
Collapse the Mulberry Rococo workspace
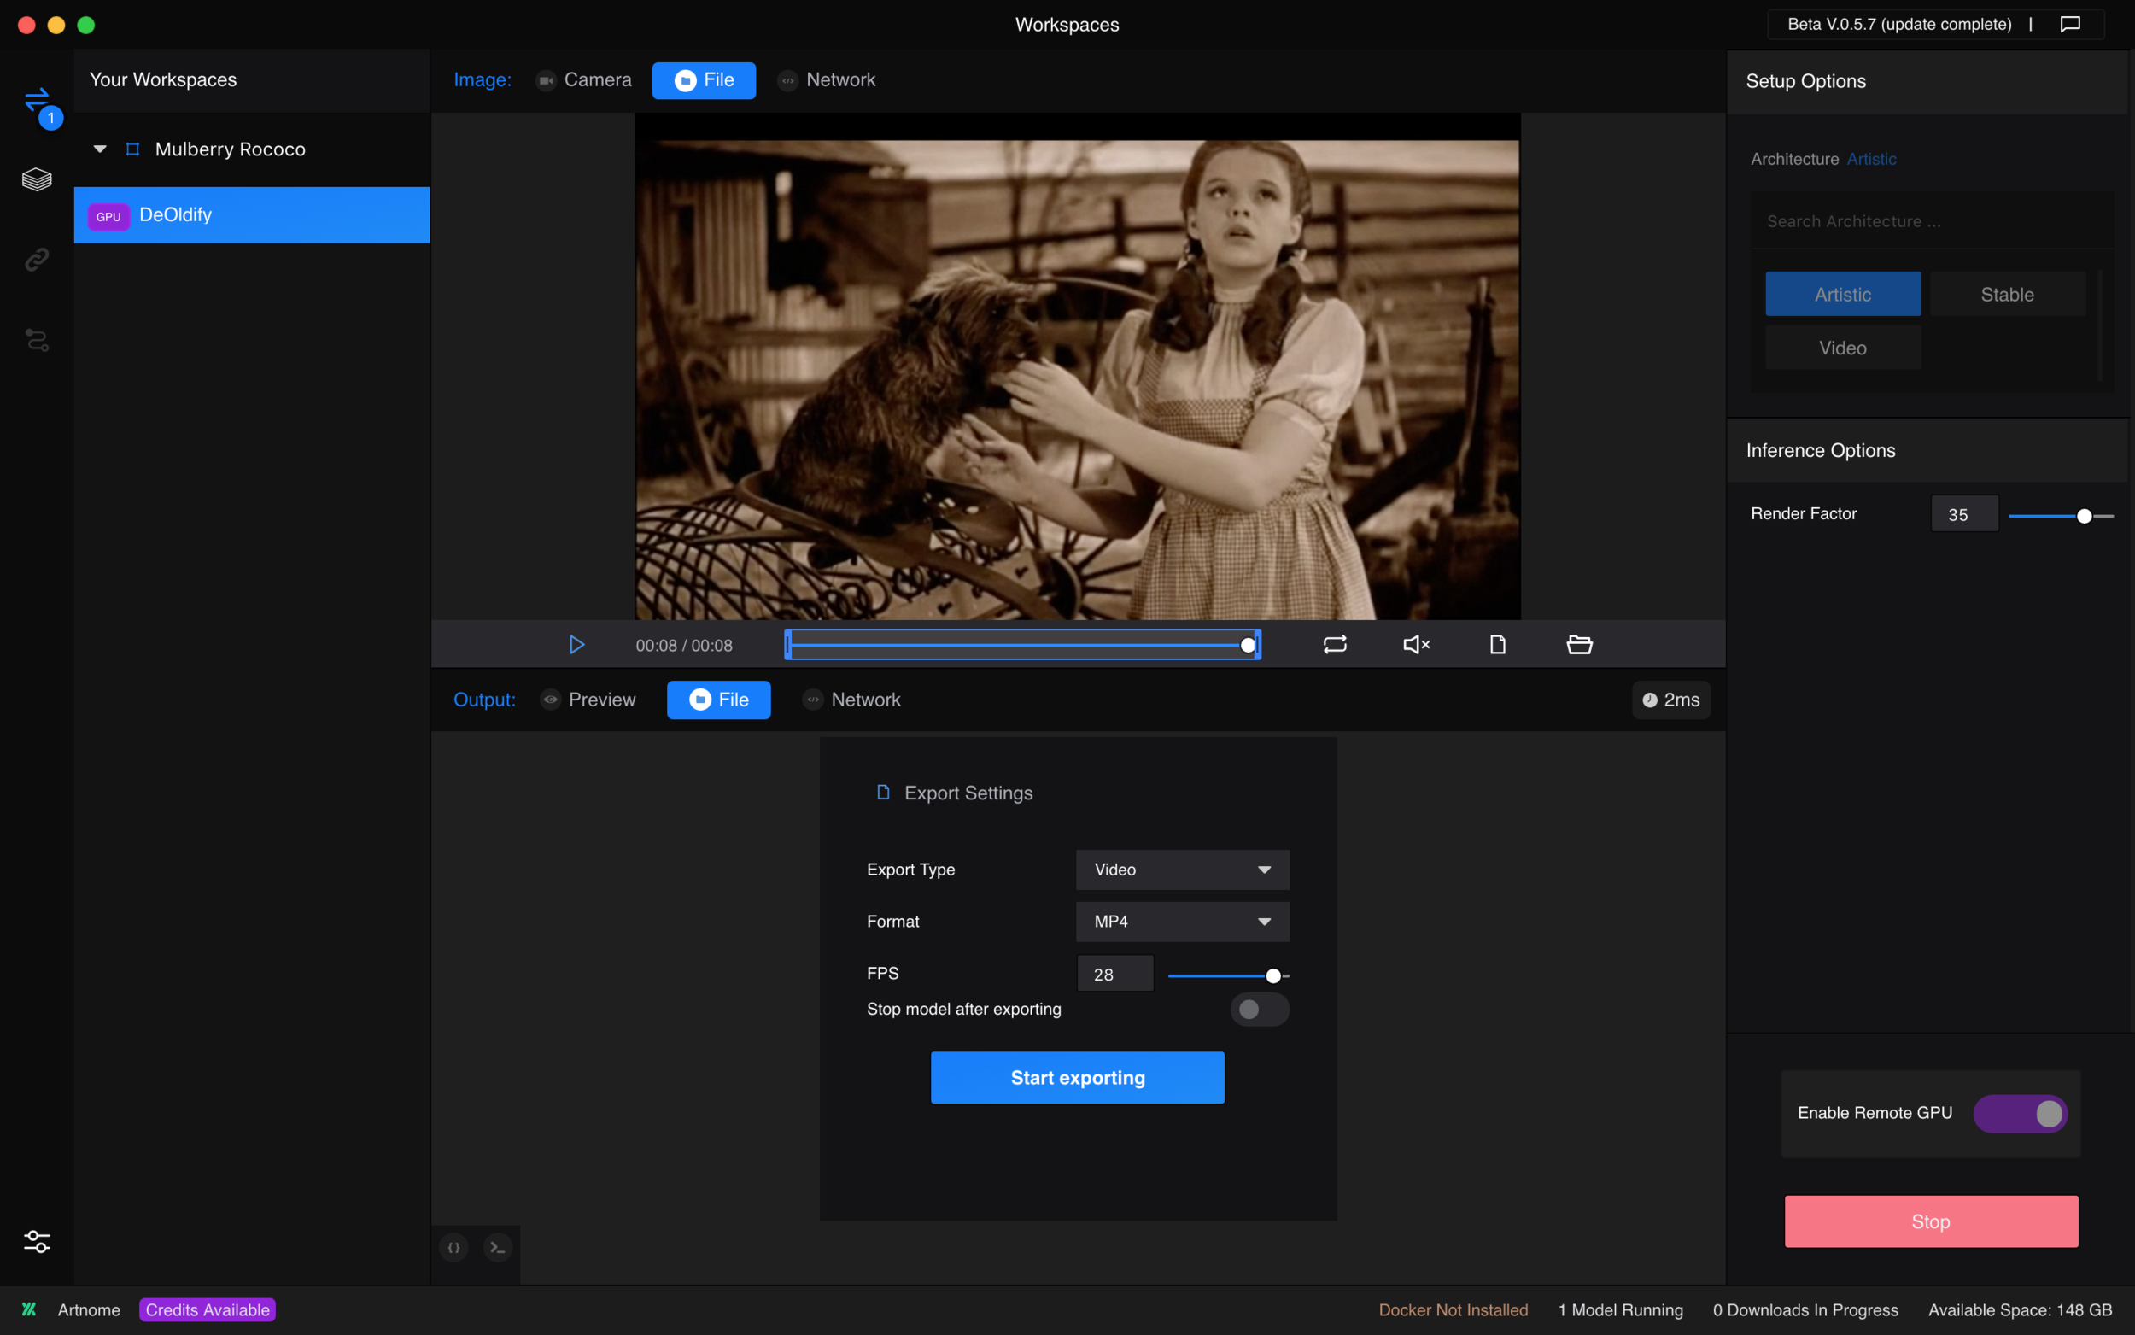[100, 149]
